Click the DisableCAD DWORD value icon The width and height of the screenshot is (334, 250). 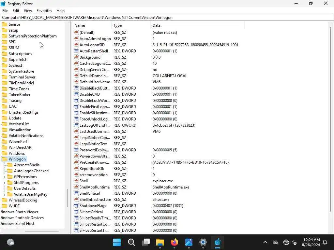click(x=76, y=94)
